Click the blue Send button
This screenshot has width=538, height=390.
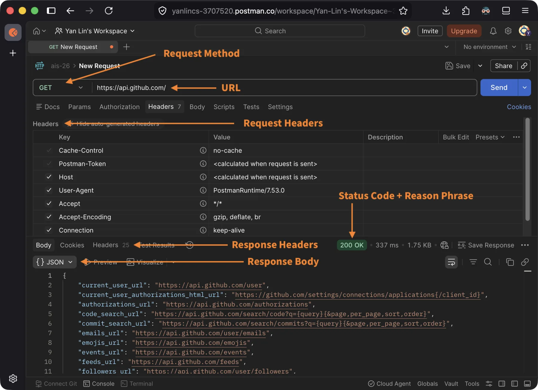tap(499, 87)
